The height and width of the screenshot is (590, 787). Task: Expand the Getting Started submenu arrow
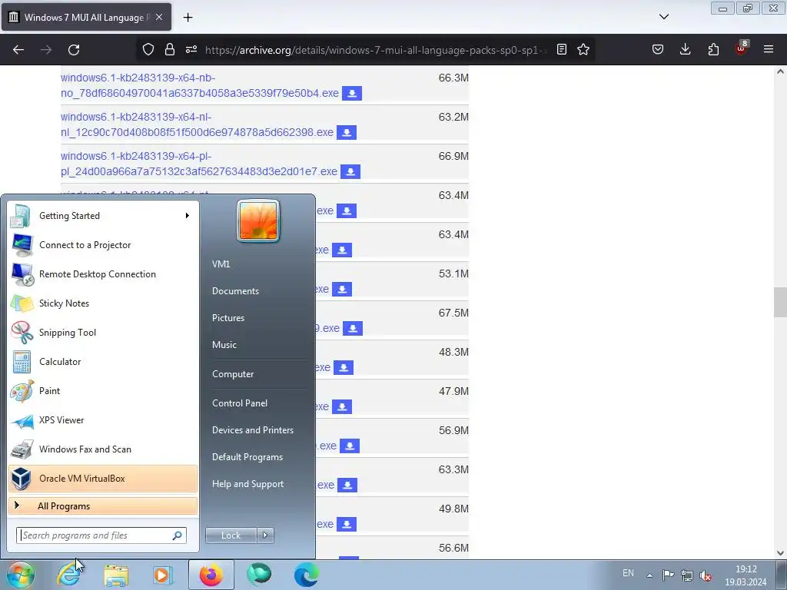pyautogui.click(x=188, y=216)
